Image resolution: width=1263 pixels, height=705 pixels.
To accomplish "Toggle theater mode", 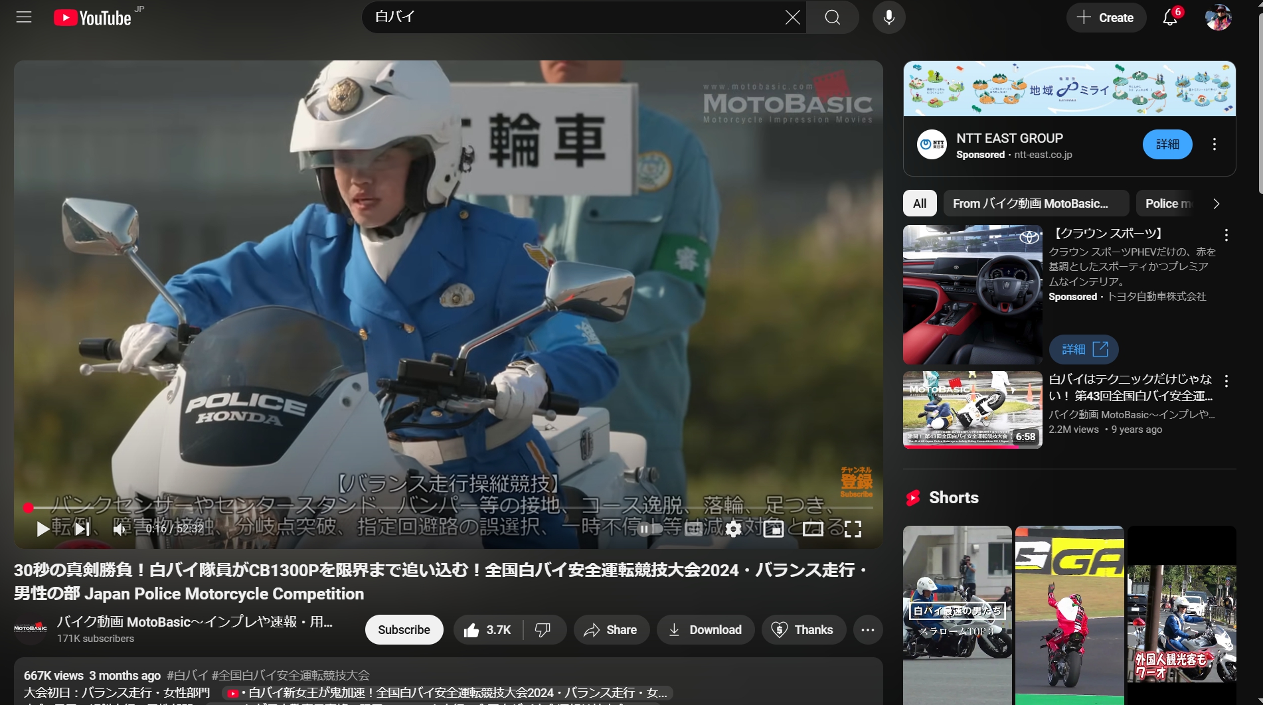I will point(813,529).
